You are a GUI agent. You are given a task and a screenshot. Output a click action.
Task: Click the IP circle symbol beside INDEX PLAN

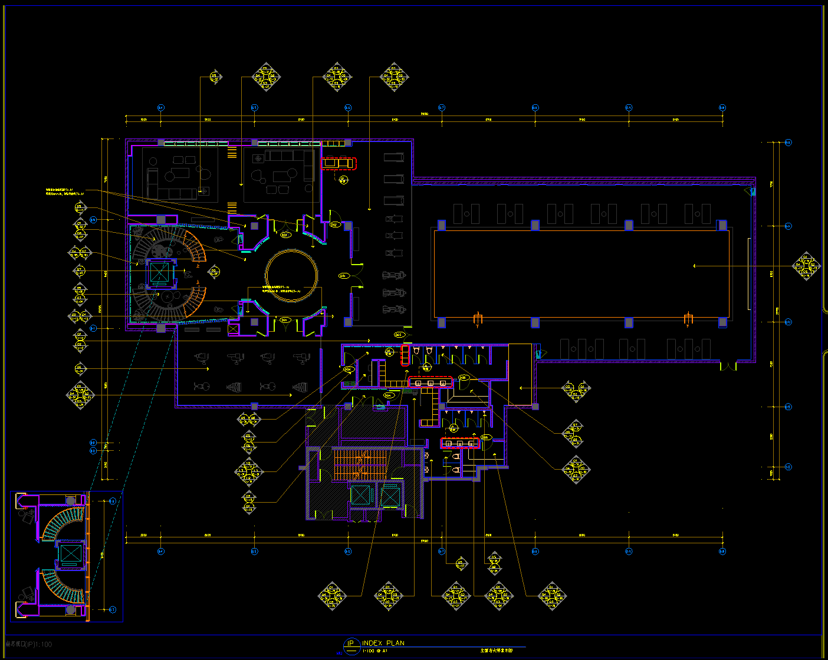pos(351,644)
